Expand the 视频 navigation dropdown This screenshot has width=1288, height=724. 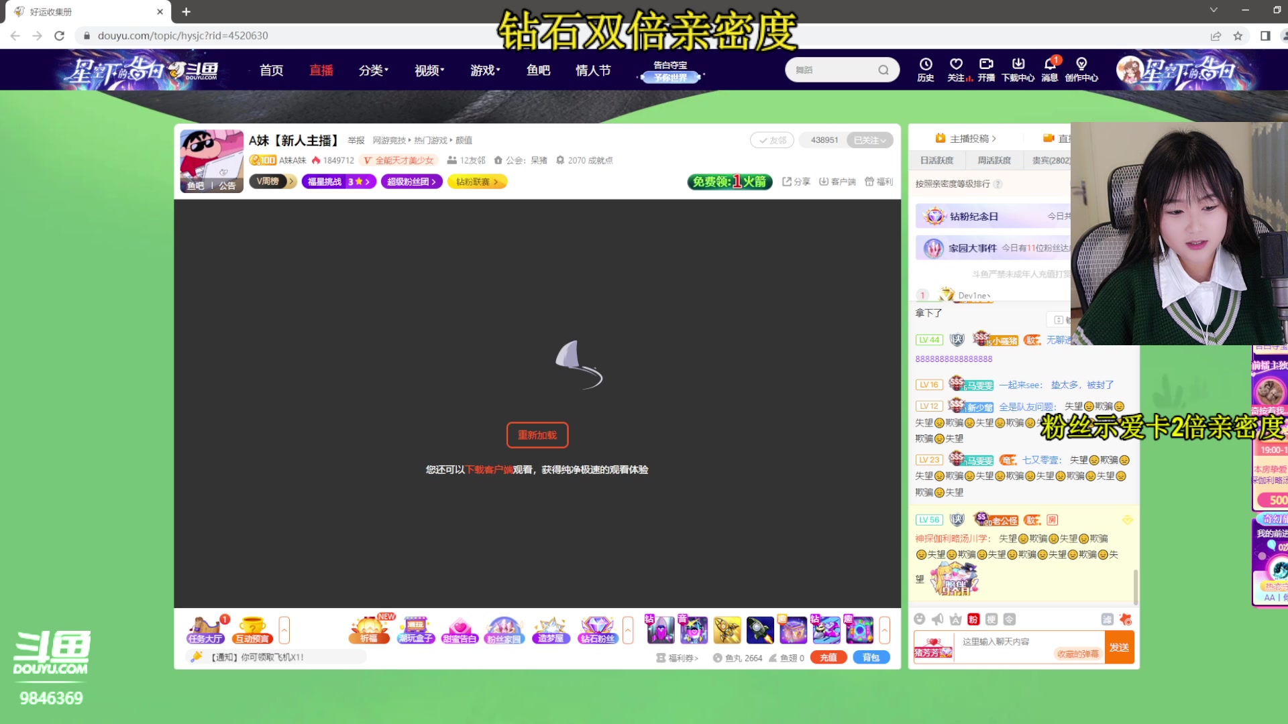[429, 70]
